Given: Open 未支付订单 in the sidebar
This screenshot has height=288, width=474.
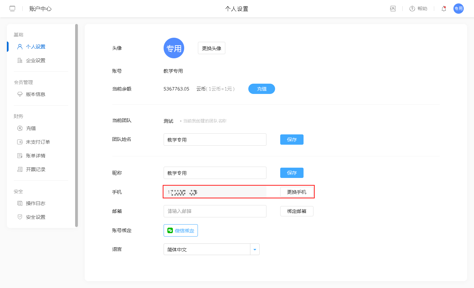Looking at the screenshot, I should [38, 142].
